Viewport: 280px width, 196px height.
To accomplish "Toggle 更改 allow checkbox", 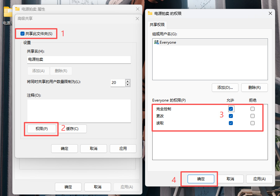I will click(x=231, y=116).
